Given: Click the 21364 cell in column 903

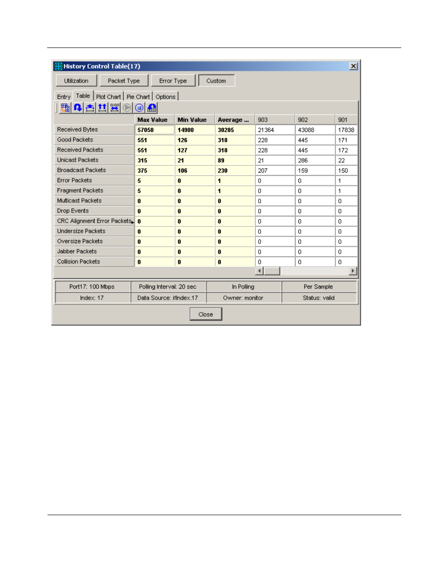Looking at the screenshot, I should pos(275,130).
